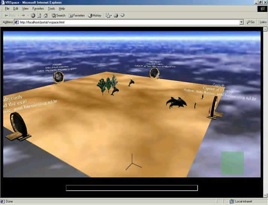Click the Zagreb portal gate in scene
This screenshot has height=205, width=268.
pos(214,108)
